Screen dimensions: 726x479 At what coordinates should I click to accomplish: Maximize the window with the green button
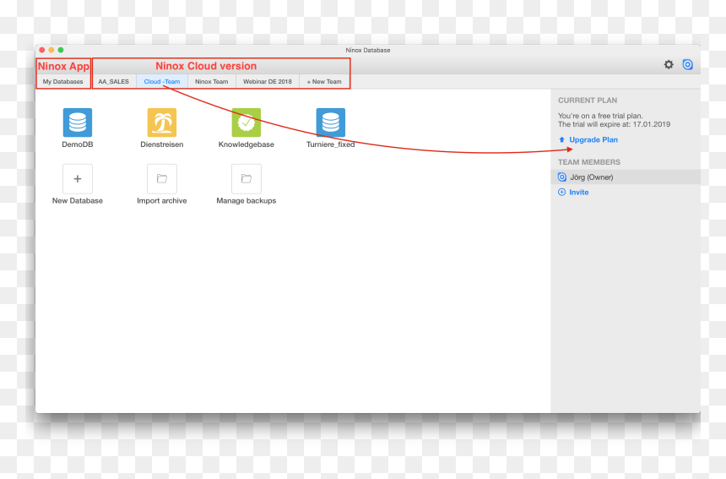coord(61,50)
